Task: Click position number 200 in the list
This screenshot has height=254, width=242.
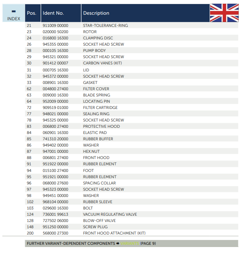Action: click(30, 233)
